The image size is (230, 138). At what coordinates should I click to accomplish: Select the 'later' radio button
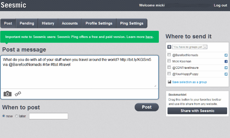pyautogui.click(x=17, y=116)
